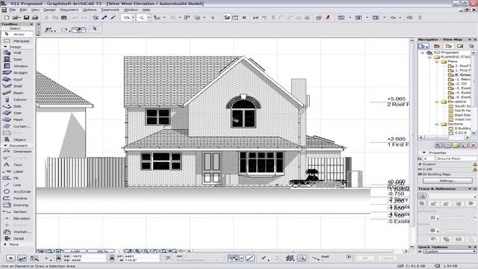Click the Save toolbar icon
Image resolution: width=478 pixels, height=269 pixels.
tap(27, 18)
